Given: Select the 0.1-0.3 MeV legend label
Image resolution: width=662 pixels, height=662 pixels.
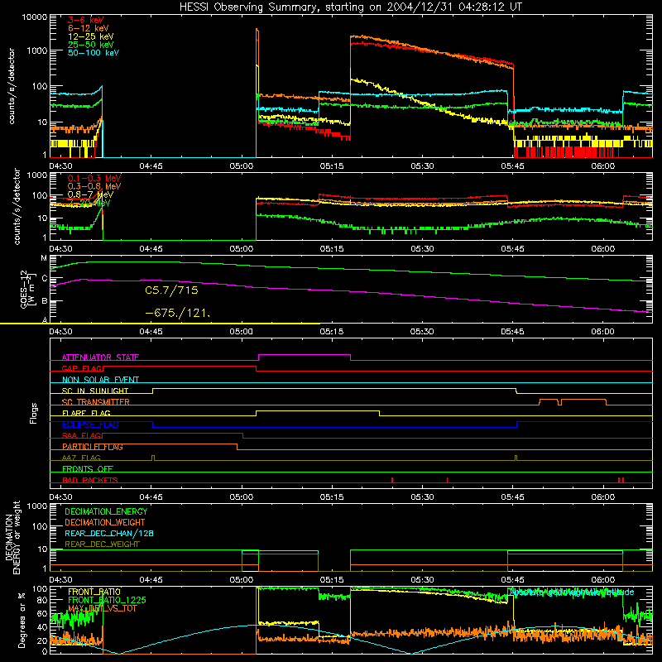Looking at the screenshot, I should [94, 178].
